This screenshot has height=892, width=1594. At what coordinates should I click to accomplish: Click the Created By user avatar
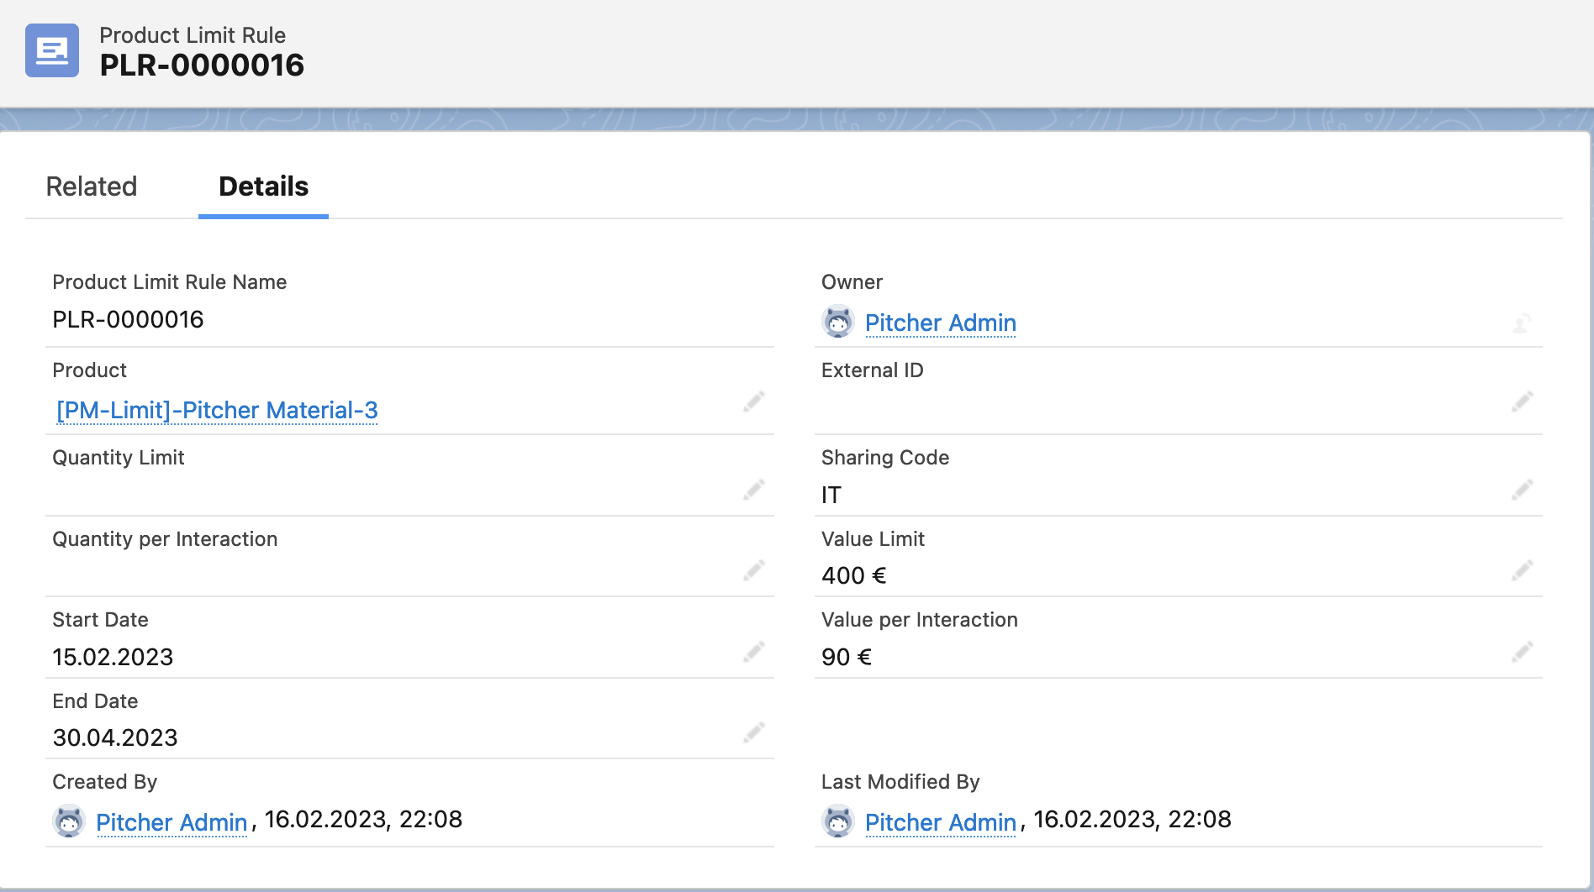[69, 821]
